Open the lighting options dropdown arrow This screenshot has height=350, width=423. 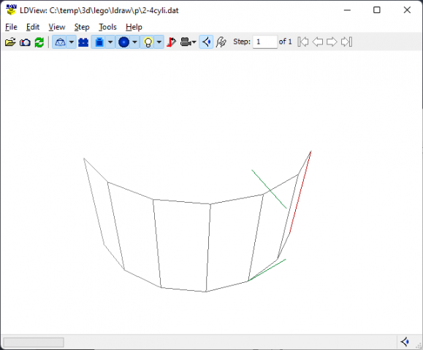159,42
